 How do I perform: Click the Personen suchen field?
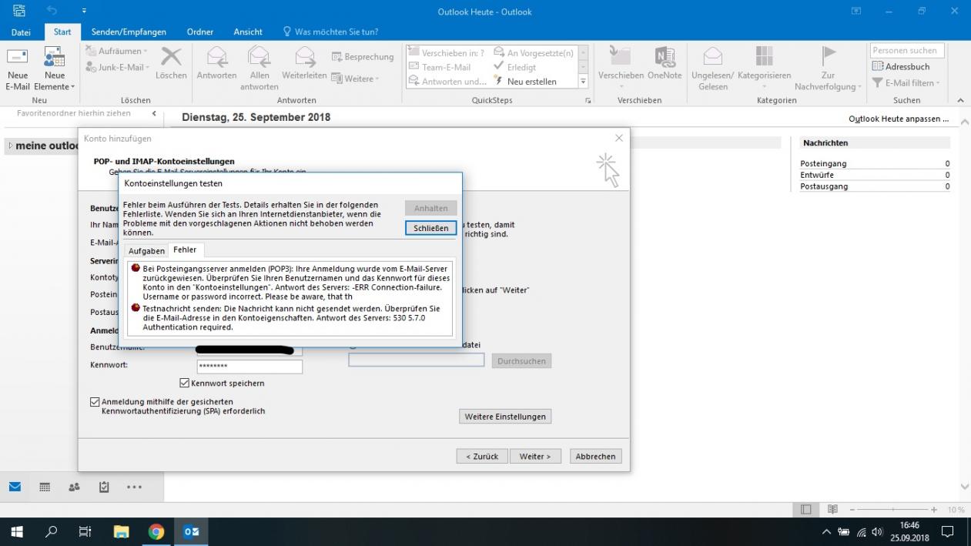pos(907,50)
